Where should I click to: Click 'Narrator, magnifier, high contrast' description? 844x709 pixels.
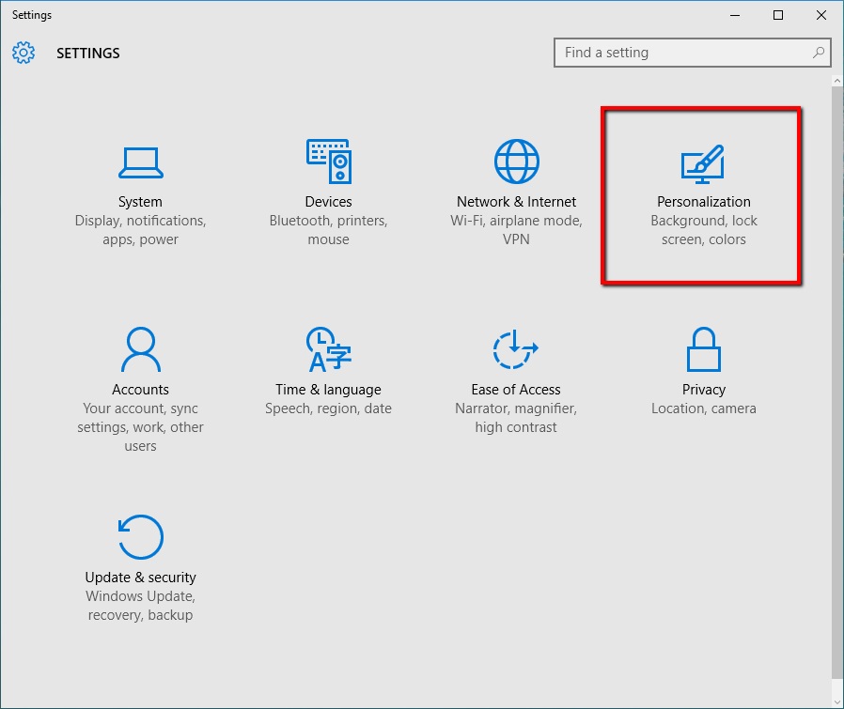[x=516, y=418]
